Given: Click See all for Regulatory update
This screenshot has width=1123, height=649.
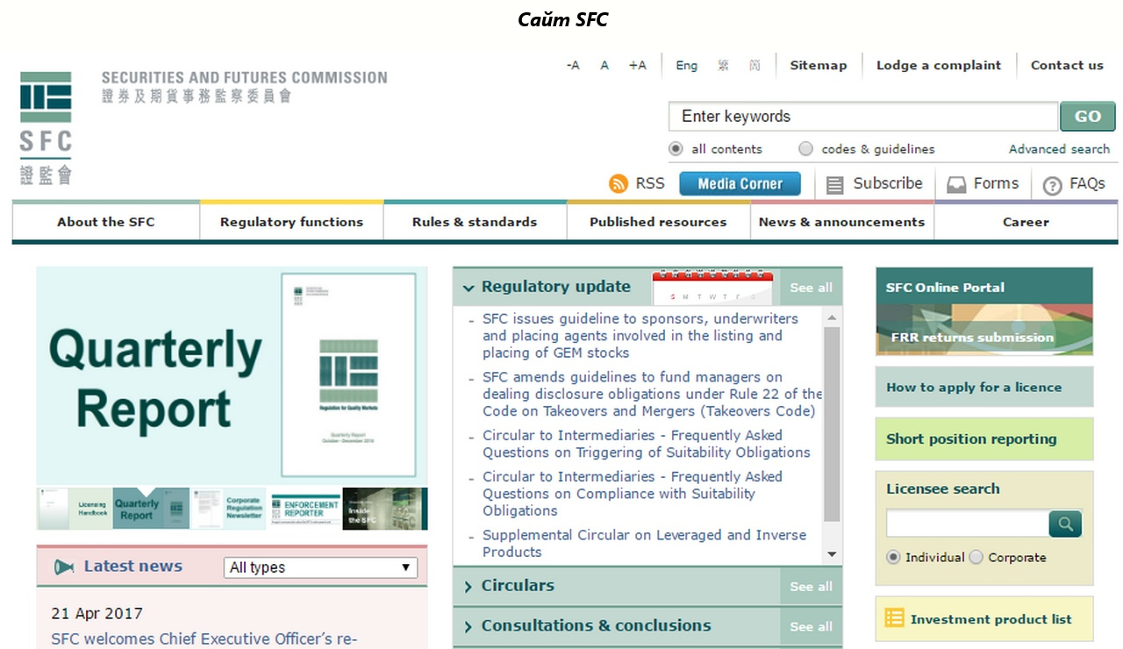Looking at the screenshot, I should (811, 288).
